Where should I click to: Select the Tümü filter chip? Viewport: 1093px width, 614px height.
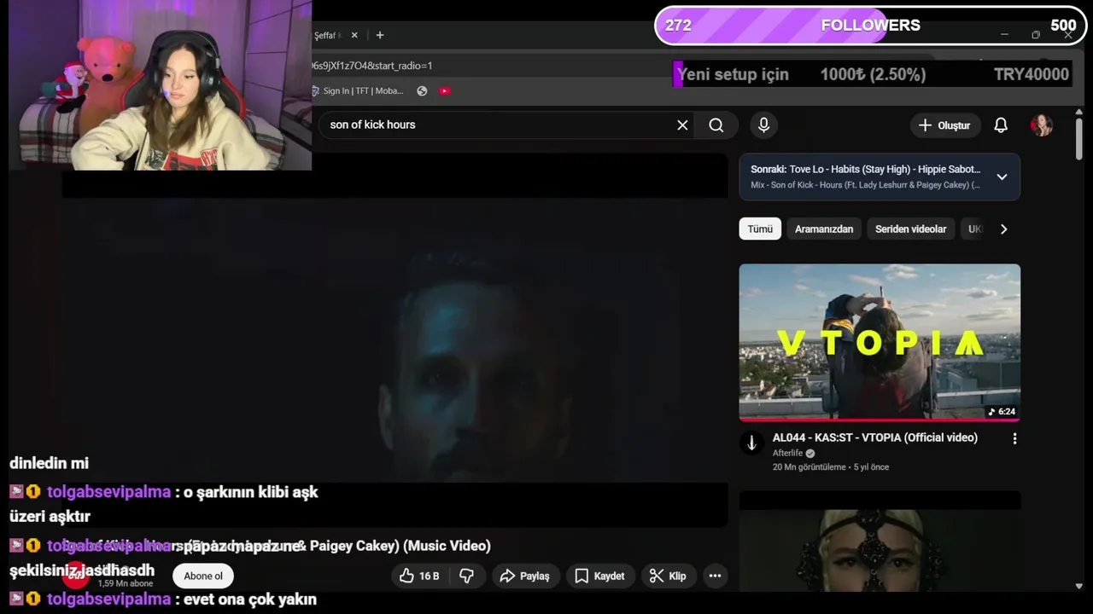coord(760,229)
